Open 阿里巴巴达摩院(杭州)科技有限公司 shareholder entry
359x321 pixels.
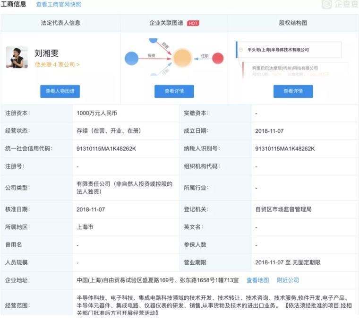coord(285,68)
